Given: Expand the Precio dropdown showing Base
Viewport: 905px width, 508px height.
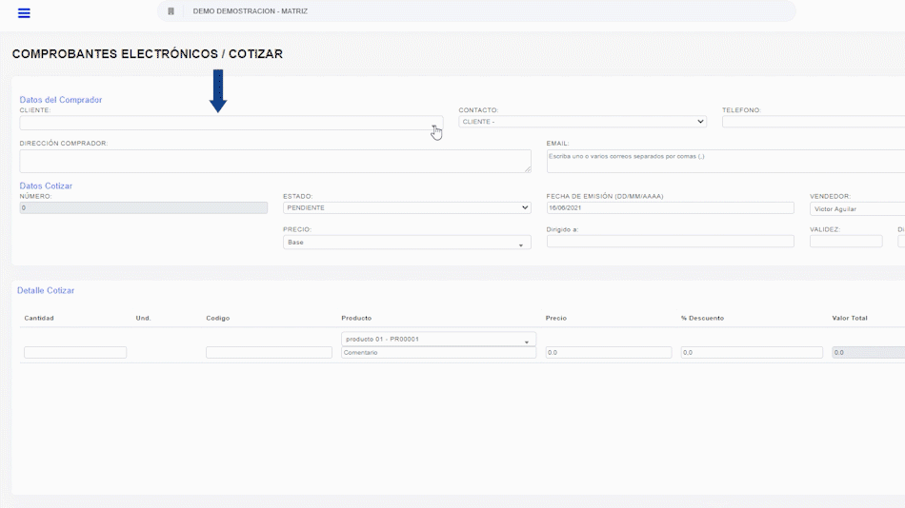Looking at the screenshot, I should point(407,243).
